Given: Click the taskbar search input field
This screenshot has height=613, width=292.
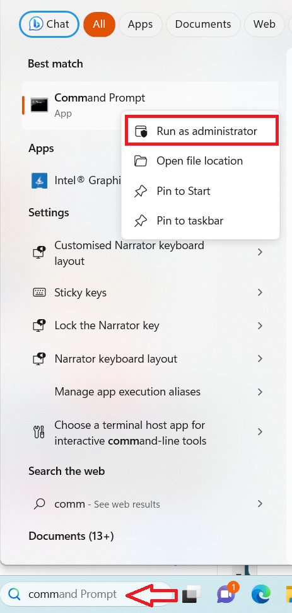Looking at the screenshot, I should point(86,594).
